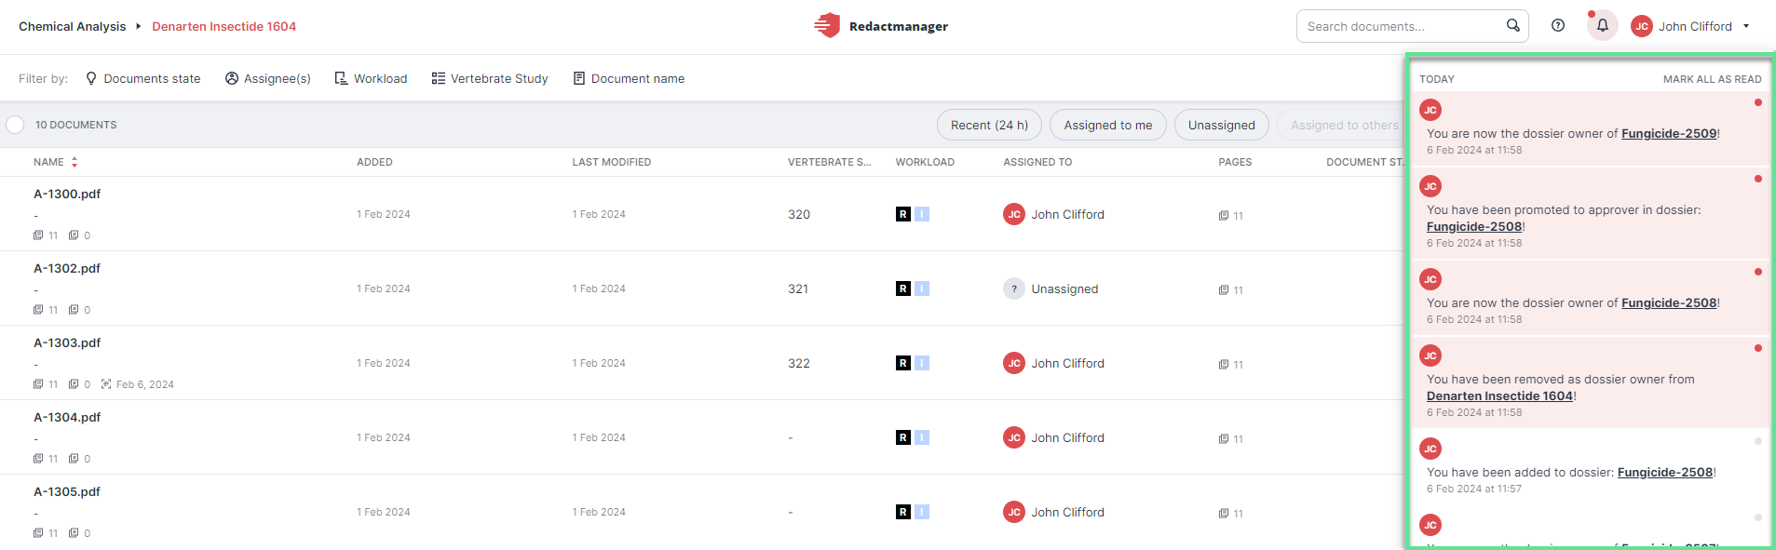The image size is (1776, 550).
Task: Click the pages icon in A-1300.pdf Pages column
Action: pyautogui.click(x=1224, y=216)
